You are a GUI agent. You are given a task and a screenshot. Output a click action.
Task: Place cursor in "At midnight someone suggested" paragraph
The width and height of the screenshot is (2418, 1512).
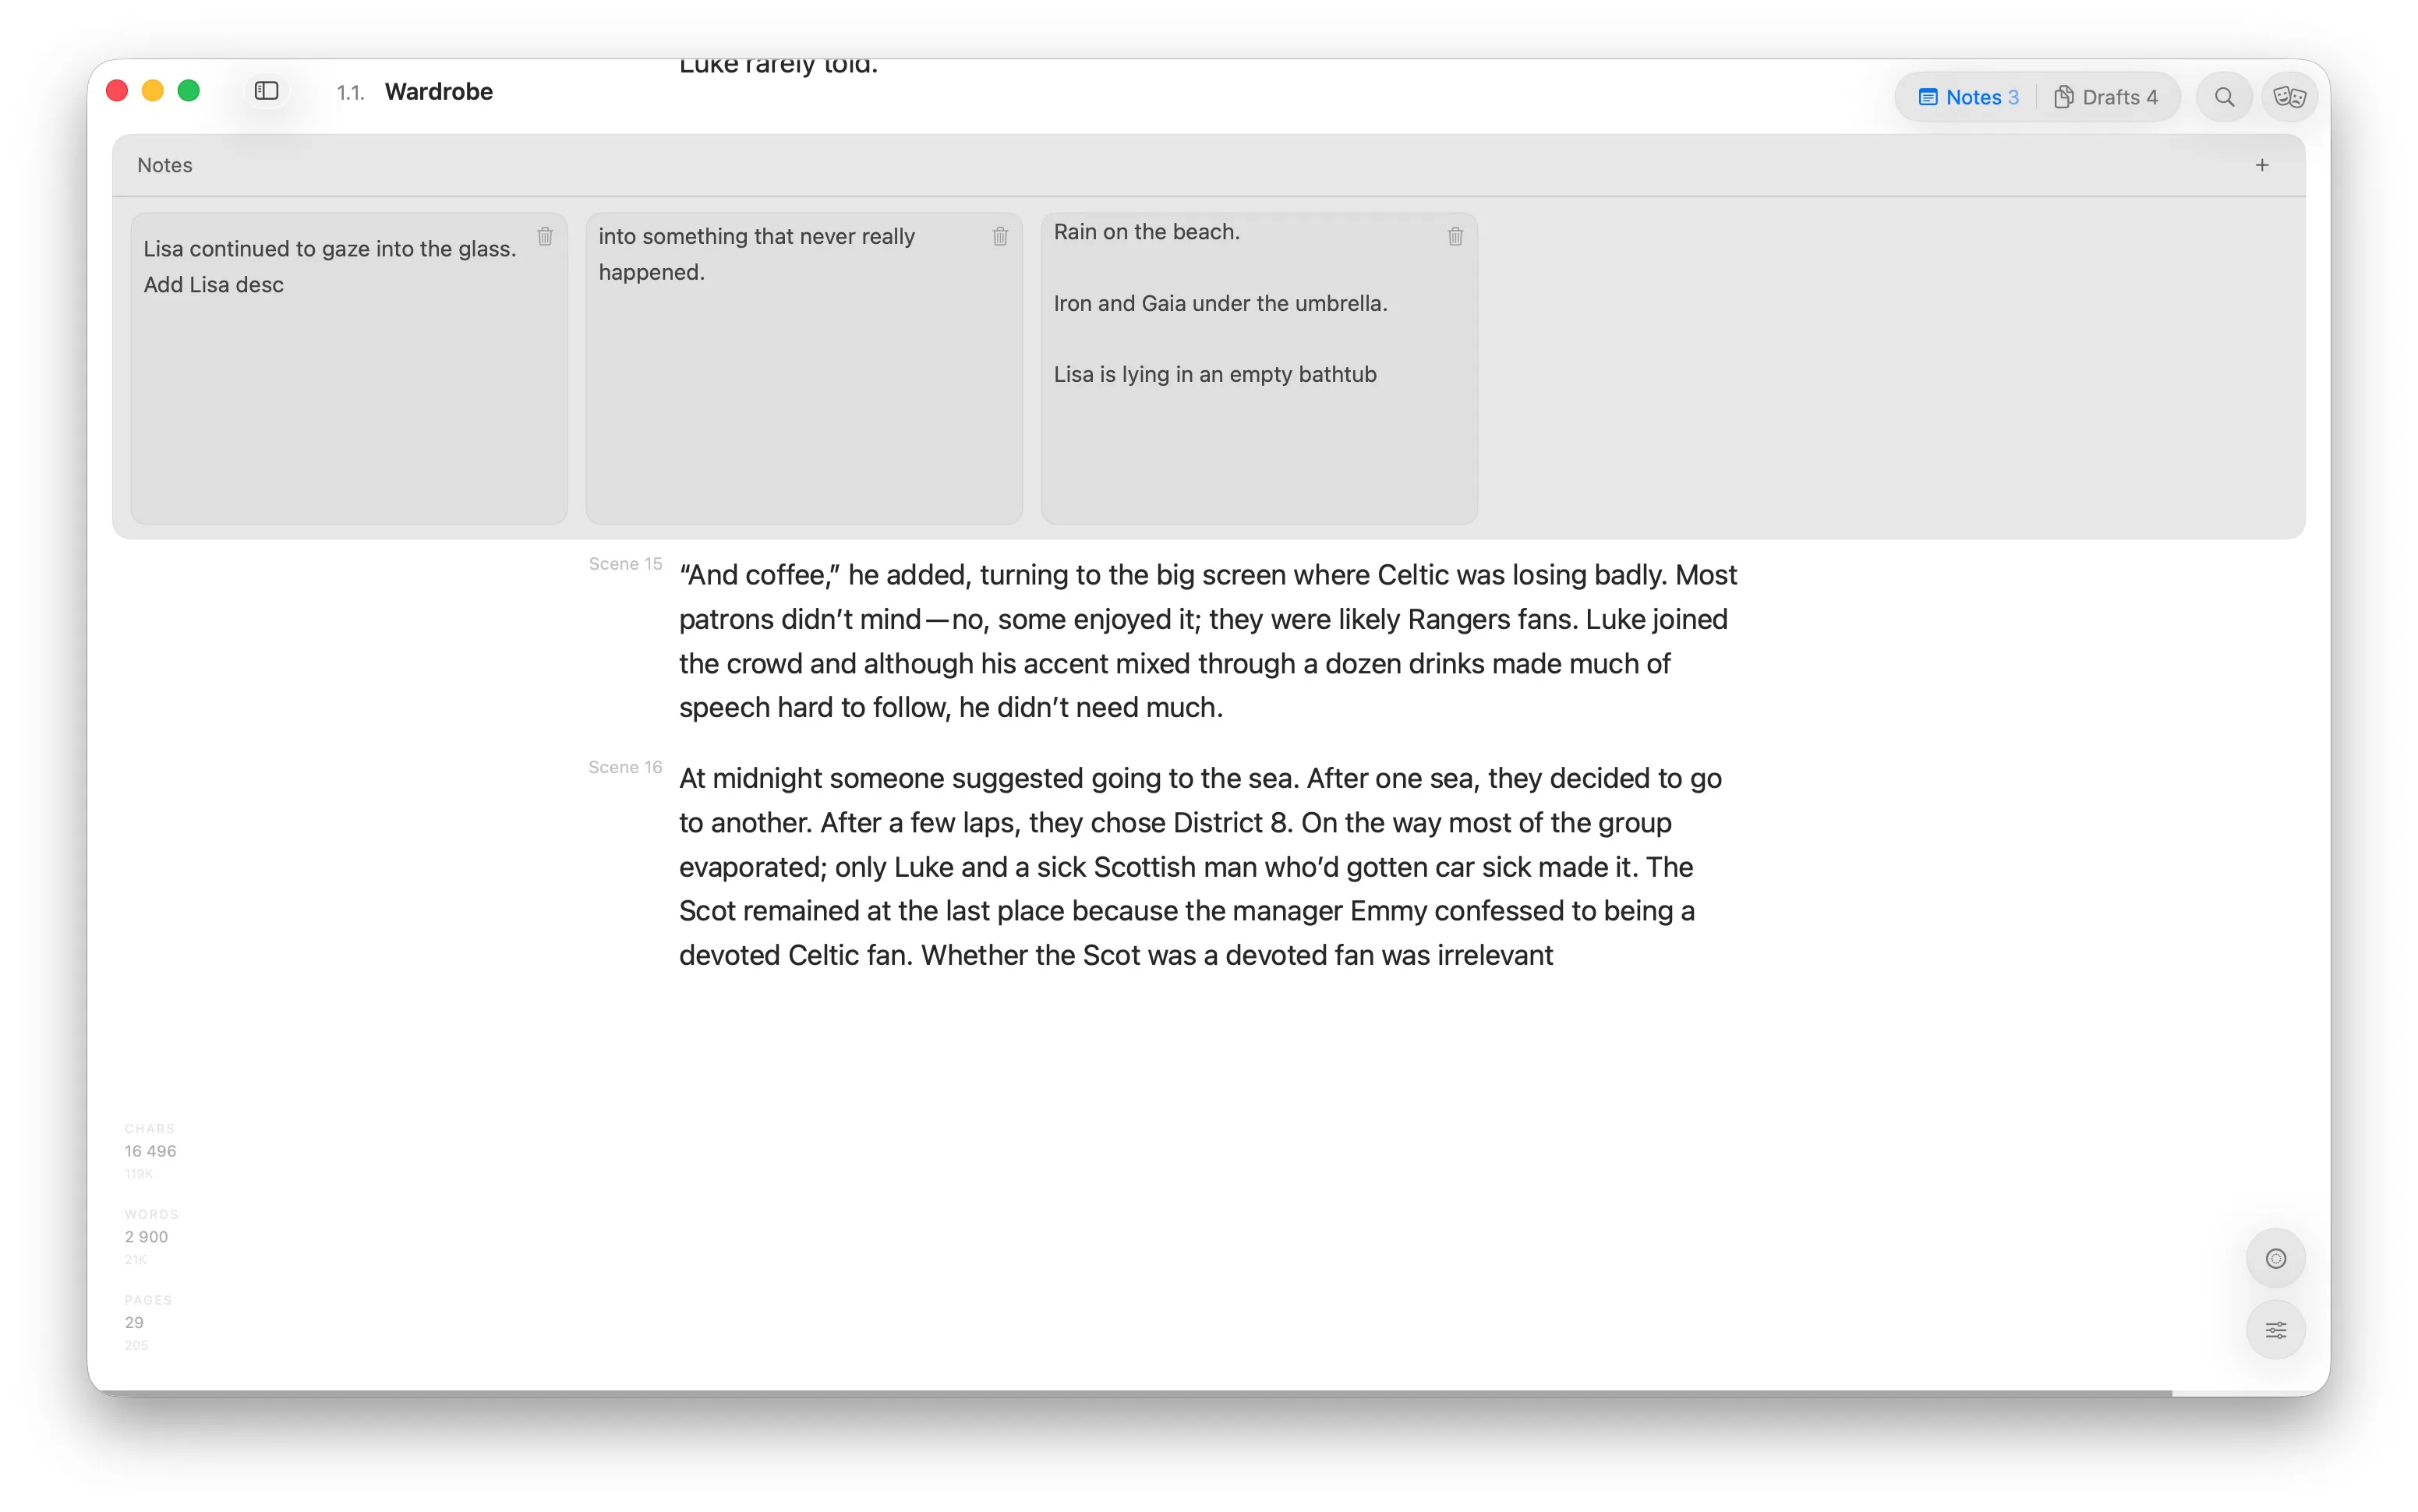click(1200, 866)
